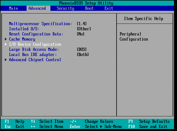Open the Exit tab
Screen dimensions: 177x131
click(x=109, y=8)
